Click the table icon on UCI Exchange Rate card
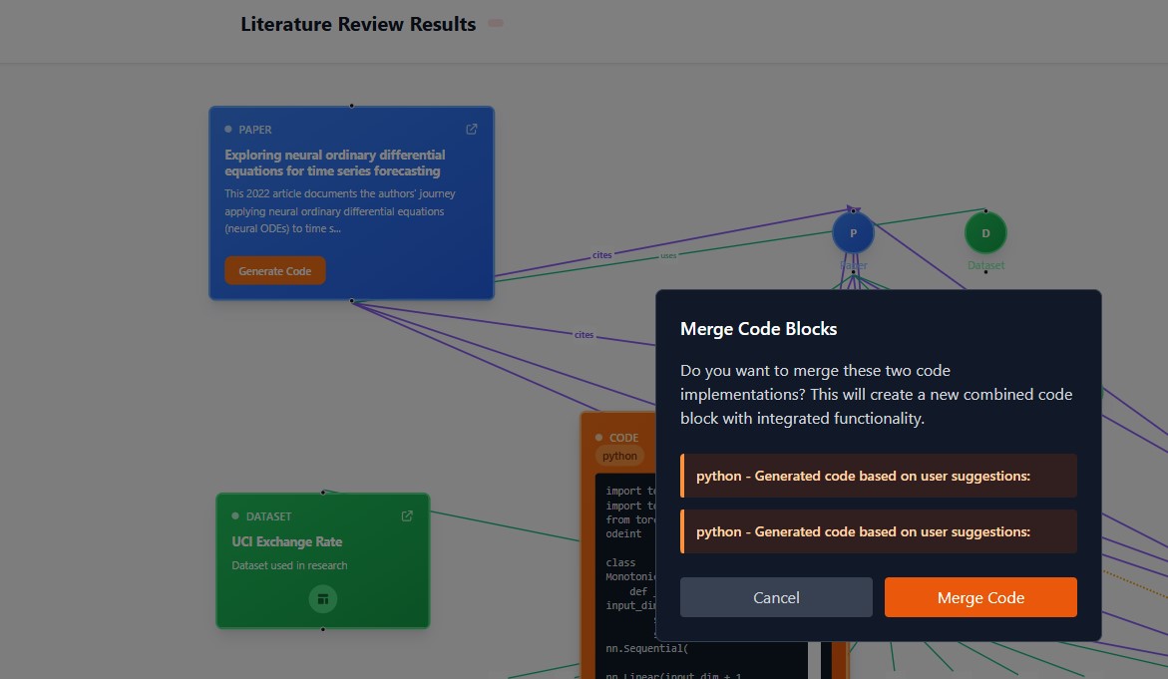Viewport: 1168px width, 679px height. coord(322,598)
